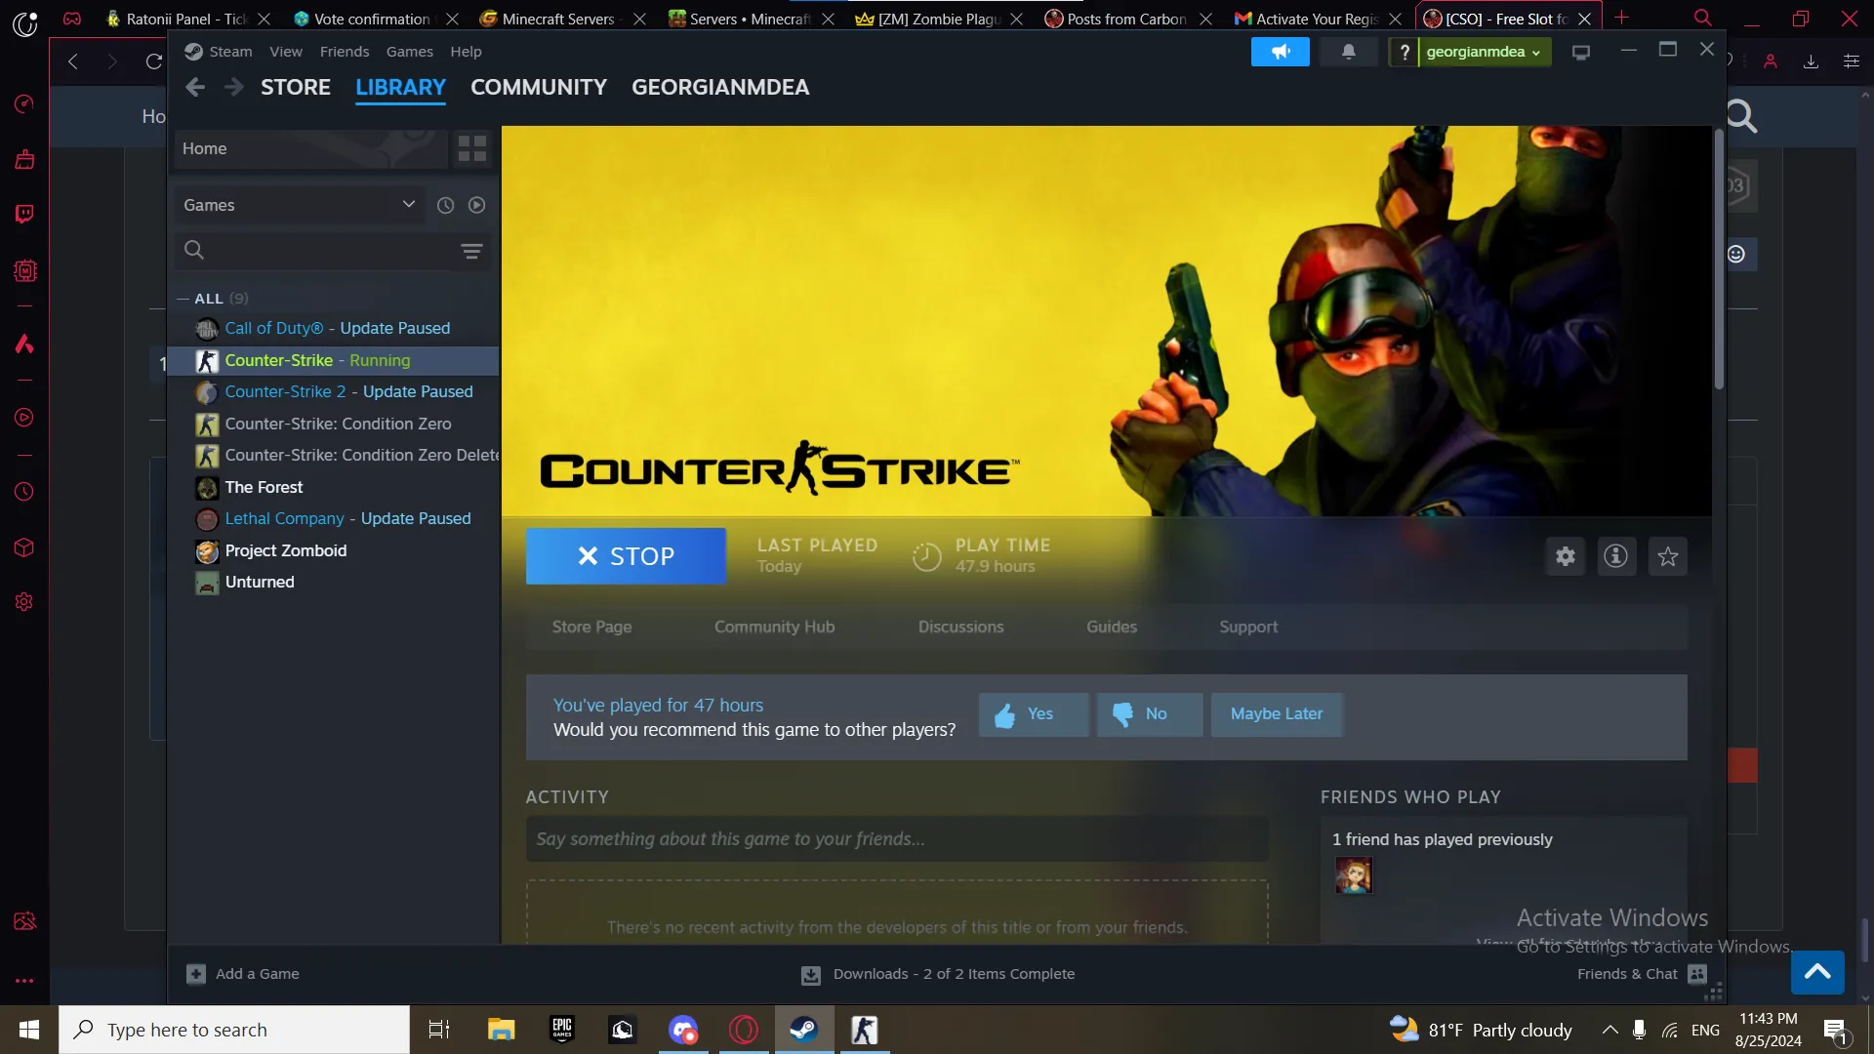Screen dimensions: 1874x1054
Task: Switch to Minecraft Servers browser tab
Action: [x=561, y=19]
